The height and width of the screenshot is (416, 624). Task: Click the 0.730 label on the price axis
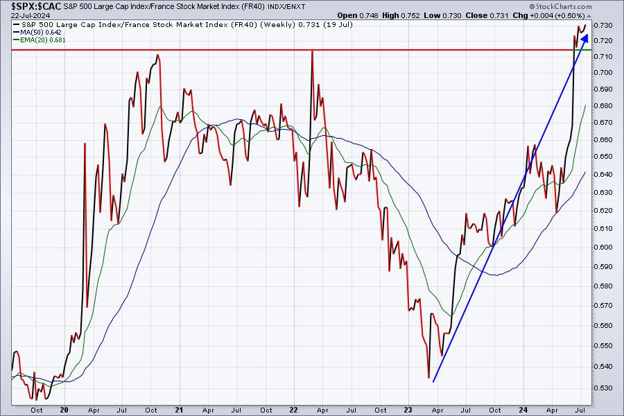point(603,25)
